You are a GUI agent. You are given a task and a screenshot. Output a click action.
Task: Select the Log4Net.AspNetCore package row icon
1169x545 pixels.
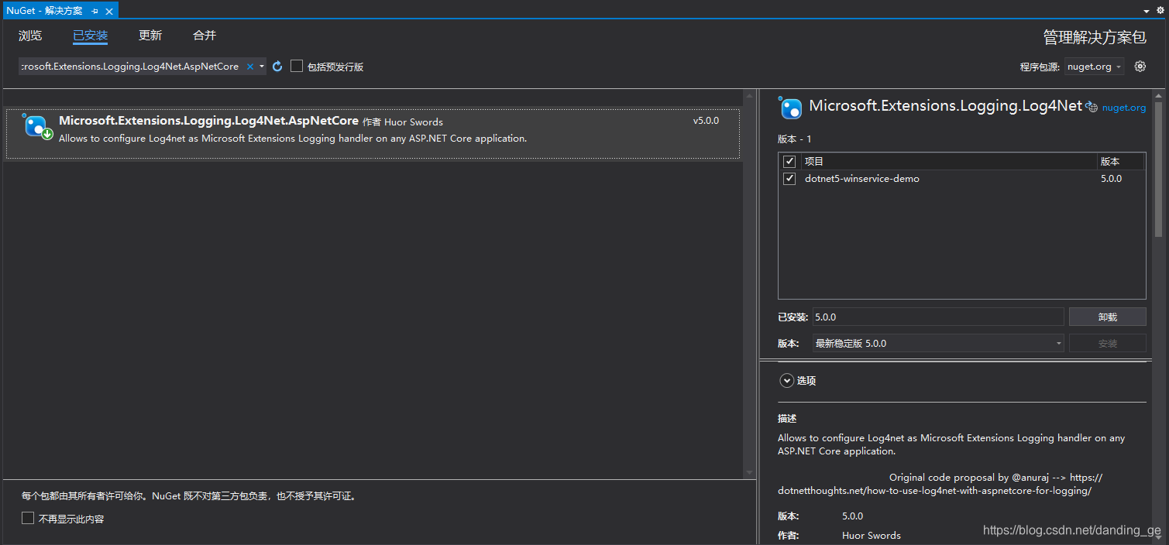click(x=36, y=126)
